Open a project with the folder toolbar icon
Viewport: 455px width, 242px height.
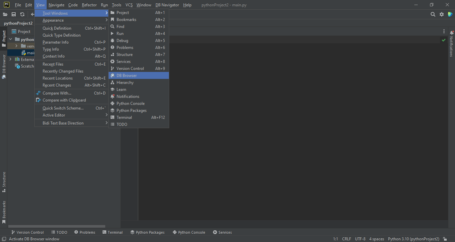click(5, 14)
